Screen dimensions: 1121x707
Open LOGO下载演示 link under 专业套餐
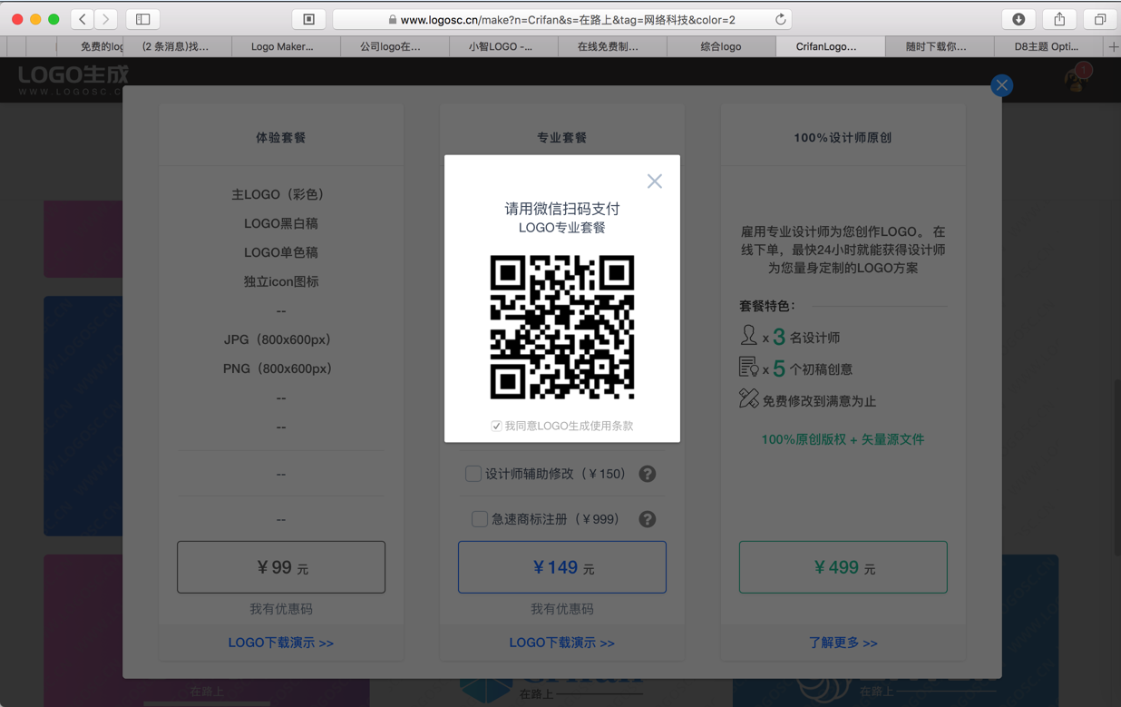pos(562,643)
